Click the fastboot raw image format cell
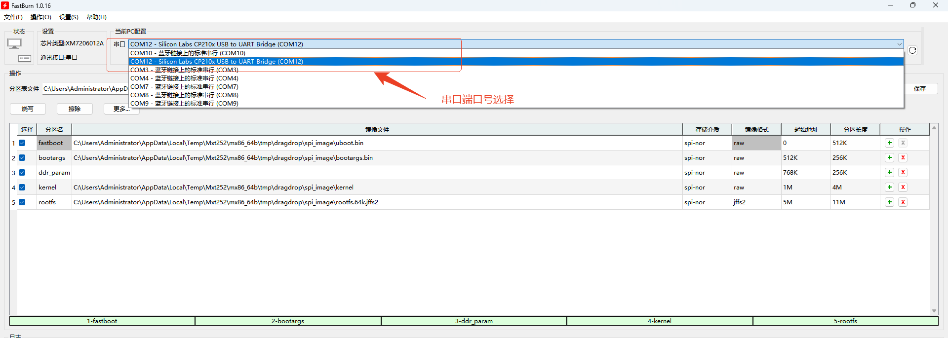 pyautogui.click(x=756, y=143)
